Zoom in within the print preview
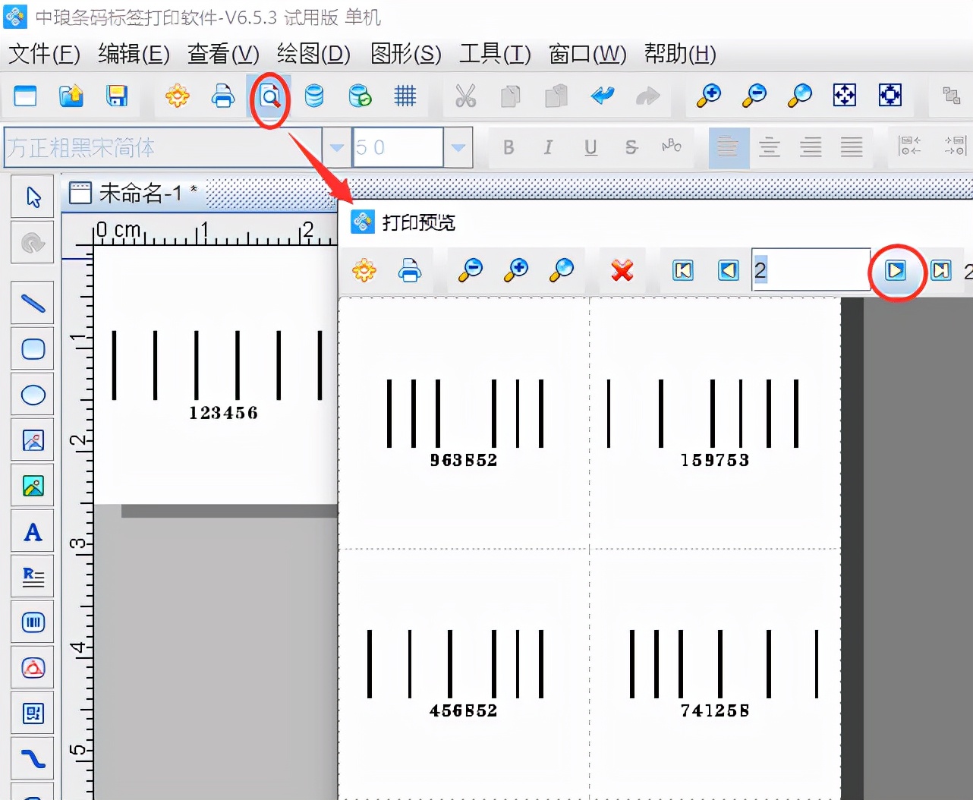This screenshot has width=973, height=800. pyautogui.click(x=515, y=270)
